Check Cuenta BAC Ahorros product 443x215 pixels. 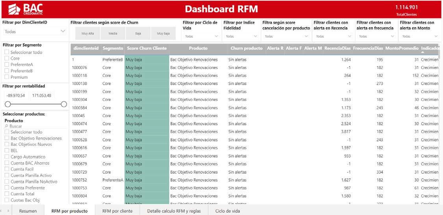7,163
